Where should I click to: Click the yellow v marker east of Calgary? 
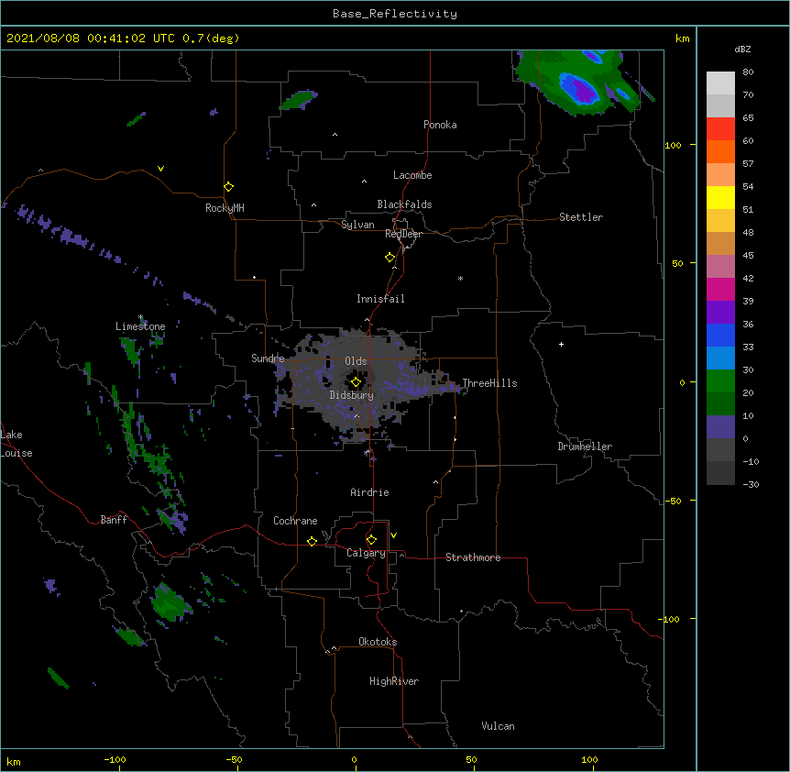(x=393, y=535)
